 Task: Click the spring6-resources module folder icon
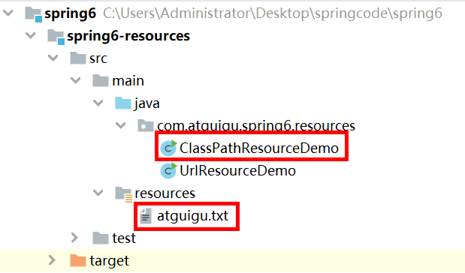[x=56, y=37]
